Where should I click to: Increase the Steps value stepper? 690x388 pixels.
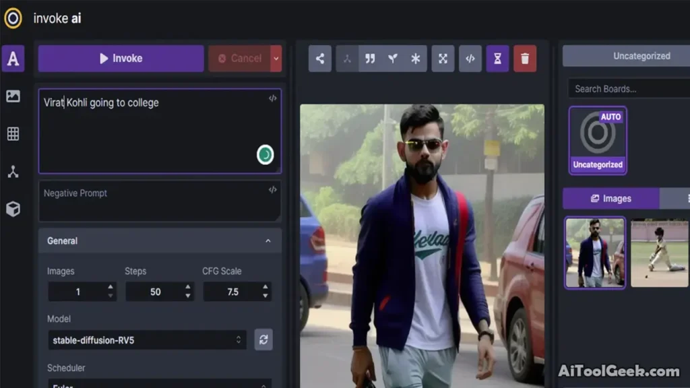(x=188, y=288)
